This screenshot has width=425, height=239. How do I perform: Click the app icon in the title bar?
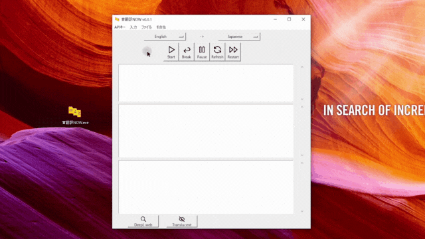point(117,19)
